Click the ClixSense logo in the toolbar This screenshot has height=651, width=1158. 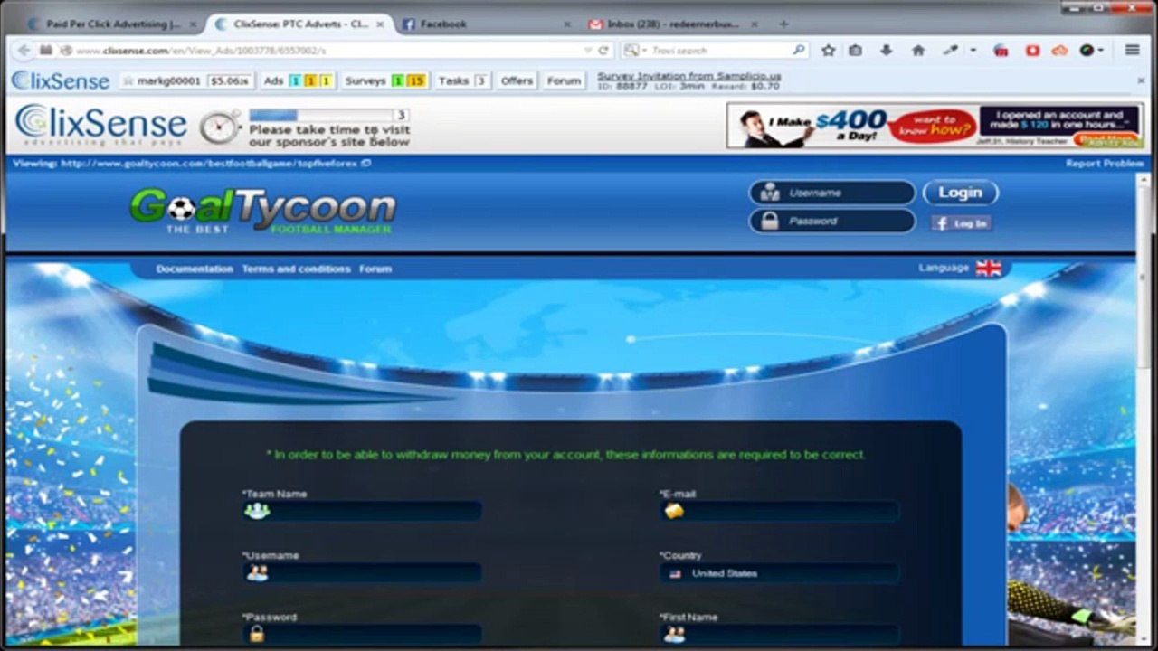tap(61, 81)
